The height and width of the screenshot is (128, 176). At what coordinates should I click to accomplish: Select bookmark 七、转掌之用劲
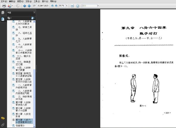(x=23, y=28)
